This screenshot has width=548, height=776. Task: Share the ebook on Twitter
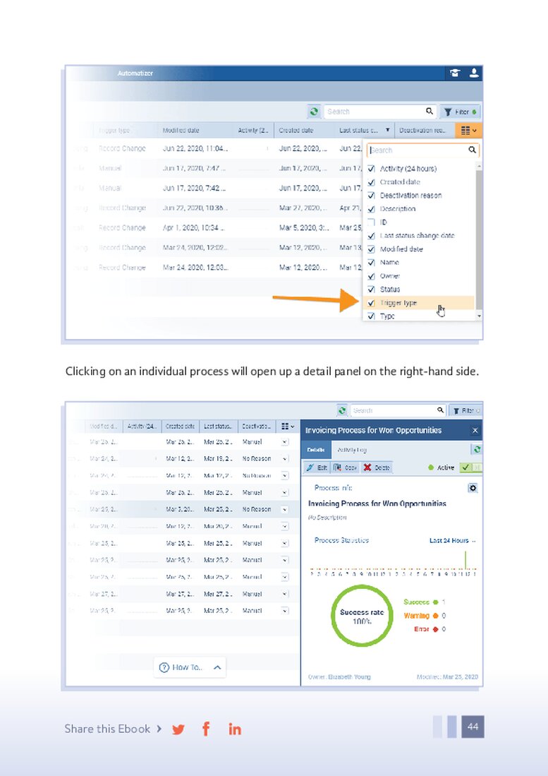178,729
